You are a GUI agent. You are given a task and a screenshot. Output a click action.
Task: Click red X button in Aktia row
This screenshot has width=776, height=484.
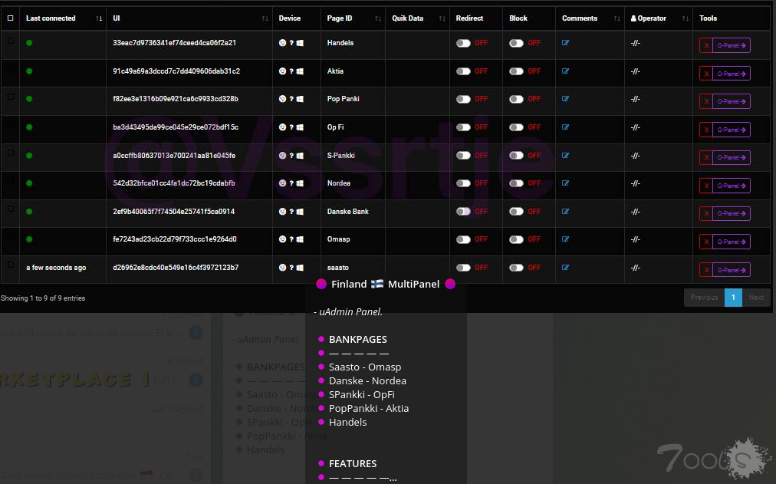[x=706, y=74]
